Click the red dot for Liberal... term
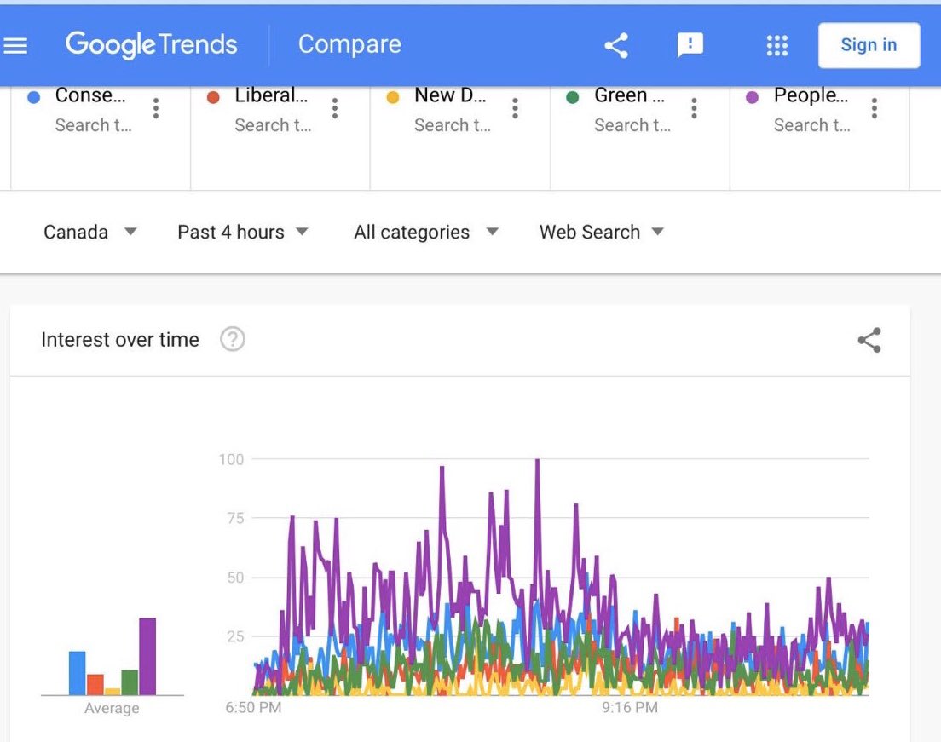 [x=213, y=97]
